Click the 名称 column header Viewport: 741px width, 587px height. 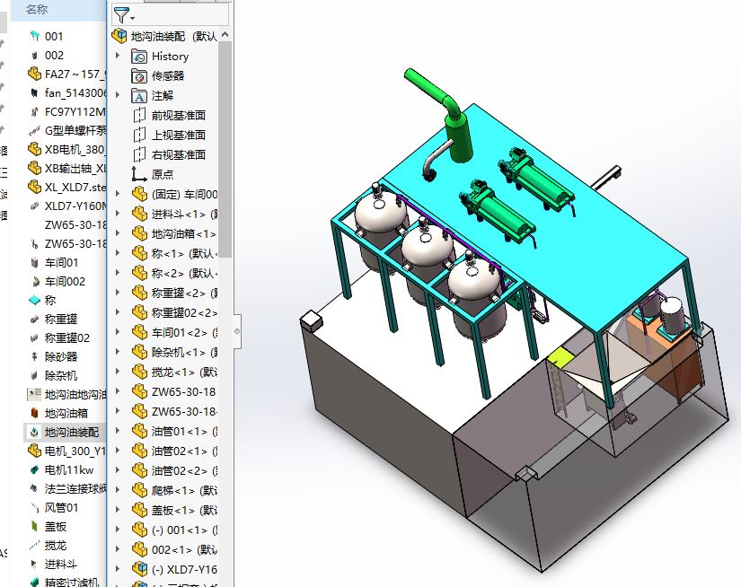[37, 10]
